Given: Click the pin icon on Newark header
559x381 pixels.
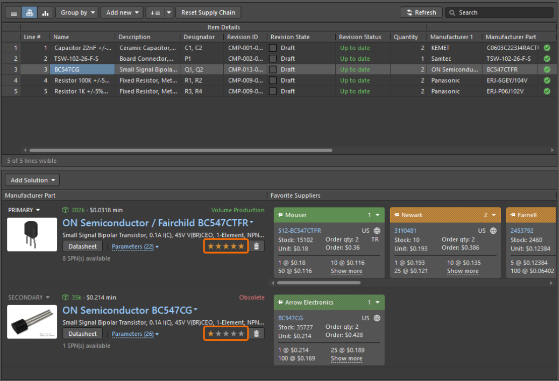Looking at the screenshot, I should point(397,215).
